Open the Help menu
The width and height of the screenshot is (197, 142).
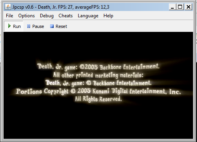tap(108, 16)
